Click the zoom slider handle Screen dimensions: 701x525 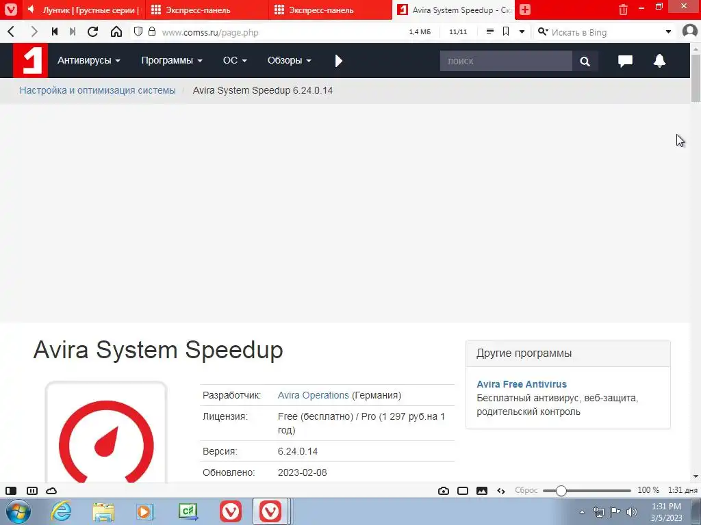[x=561, y=491]
